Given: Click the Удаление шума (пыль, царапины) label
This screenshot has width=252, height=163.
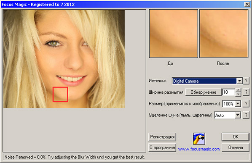Looking at the screenshot, I should click(180, 115).
